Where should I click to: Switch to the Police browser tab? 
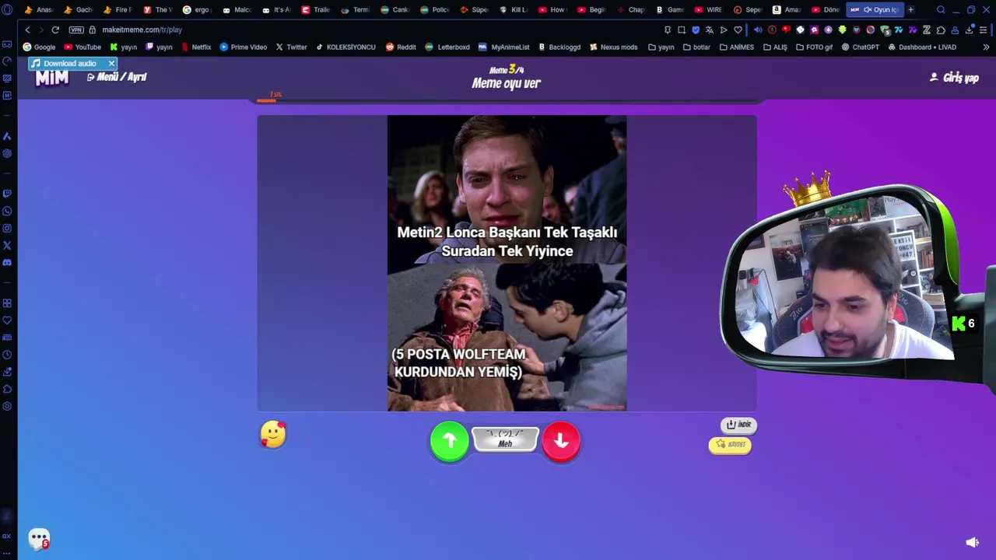(434, 10)
